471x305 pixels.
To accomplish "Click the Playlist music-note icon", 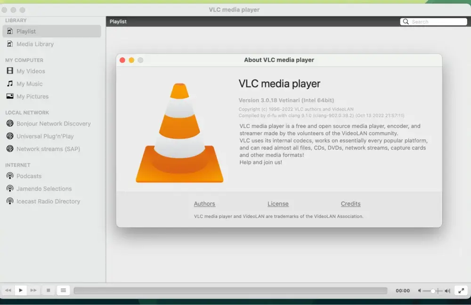I will point(10,31).
